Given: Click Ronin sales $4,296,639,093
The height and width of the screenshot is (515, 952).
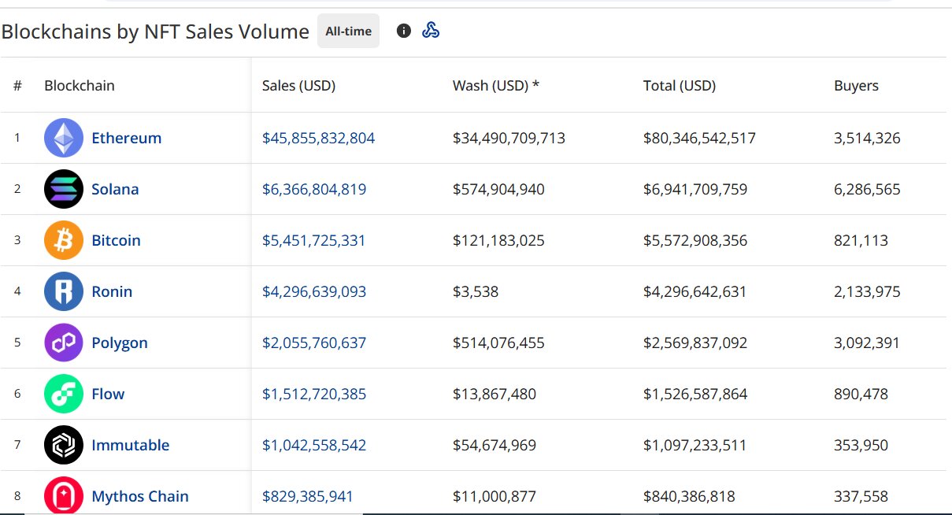Looking at the screenshot, I should coord(314,291).
